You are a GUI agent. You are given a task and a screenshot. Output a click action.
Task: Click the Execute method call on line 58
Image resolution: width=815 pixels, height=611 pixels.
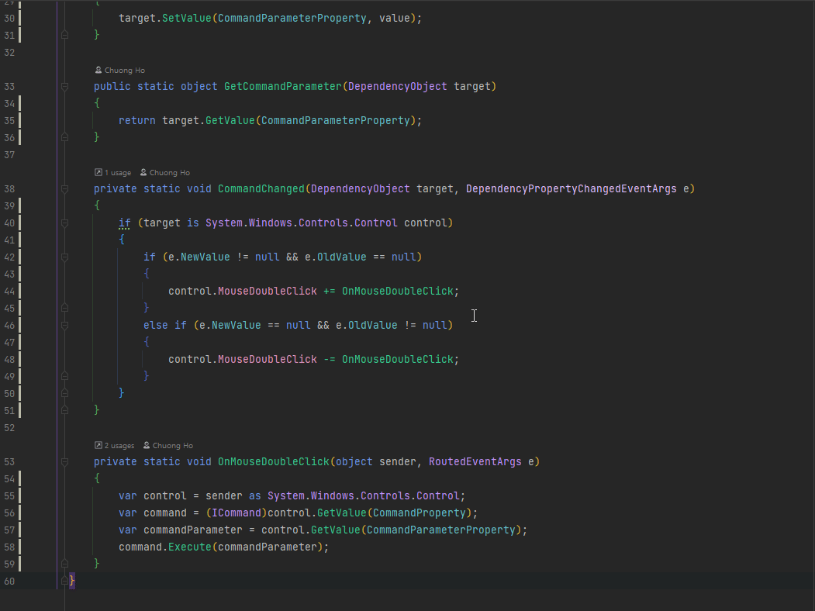[189, 547]
